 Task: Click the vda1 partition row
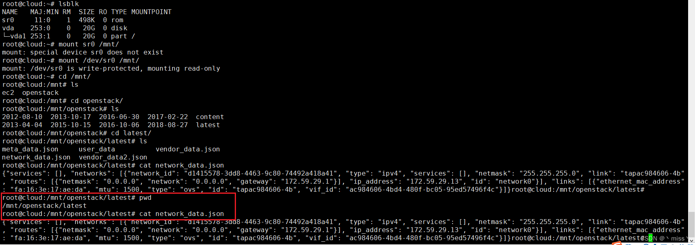coord(69,36)
